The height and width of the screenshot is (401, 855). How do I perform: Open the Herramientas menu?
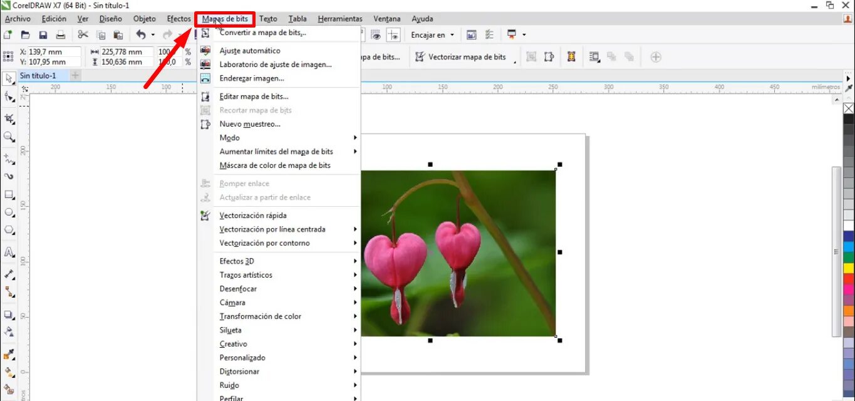point(340,19)
